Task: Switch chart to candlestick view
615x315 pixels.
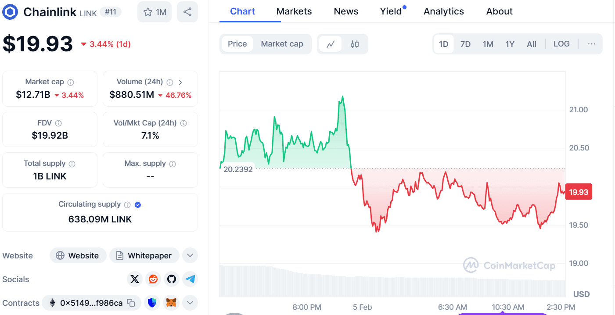Action: [354, 44]
